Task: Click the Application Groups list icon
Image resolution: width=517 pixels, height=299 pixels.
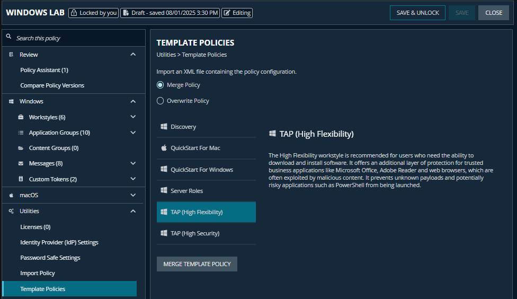Action: click(21, 133)
